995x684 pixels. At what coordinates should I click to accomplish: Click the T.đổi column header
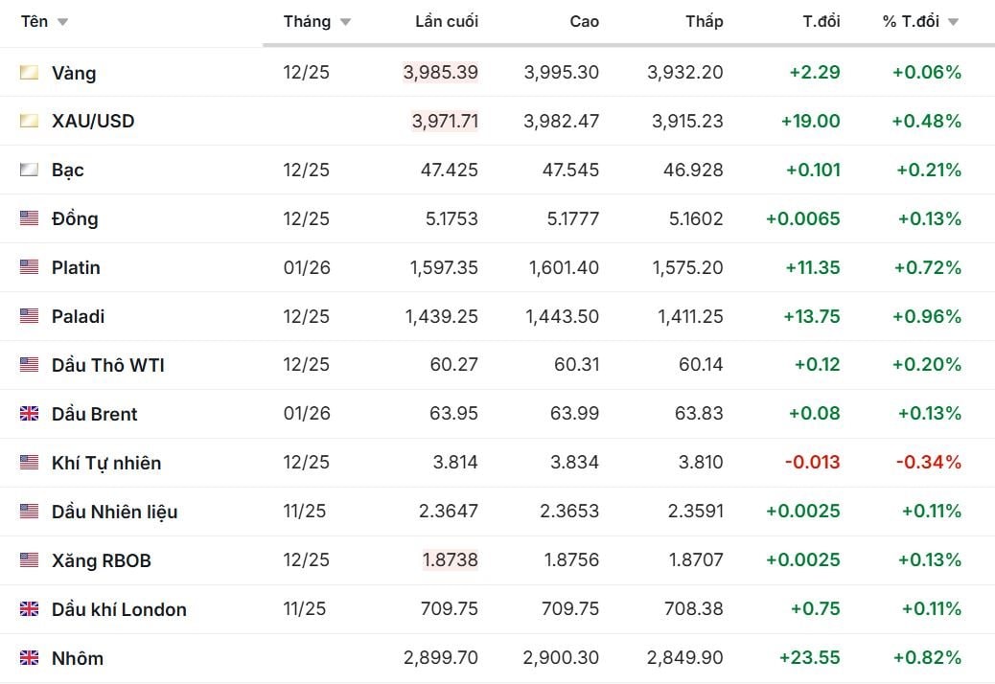click(x=821, y=21)
